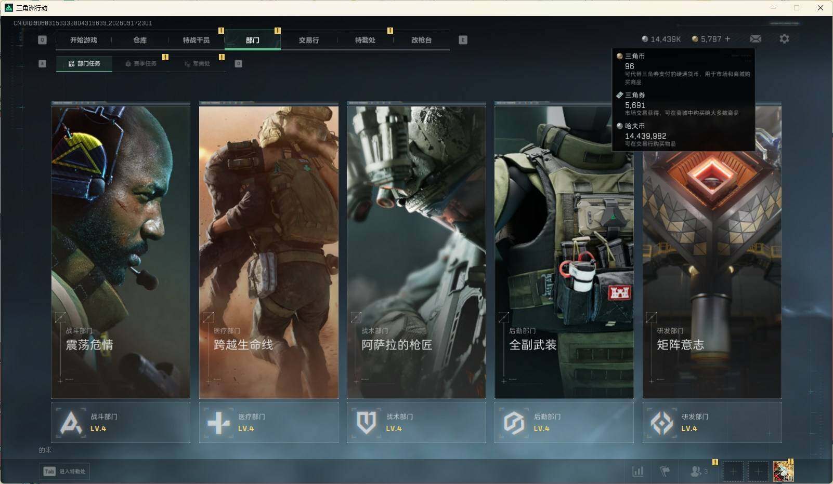Click the 战术部门 shield emblem icon

[x=367, y=423]
